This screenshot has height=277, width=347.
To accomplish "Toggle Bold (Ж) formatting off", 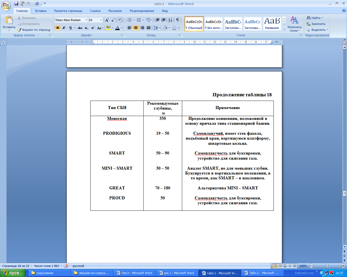I will click(57, 28).
